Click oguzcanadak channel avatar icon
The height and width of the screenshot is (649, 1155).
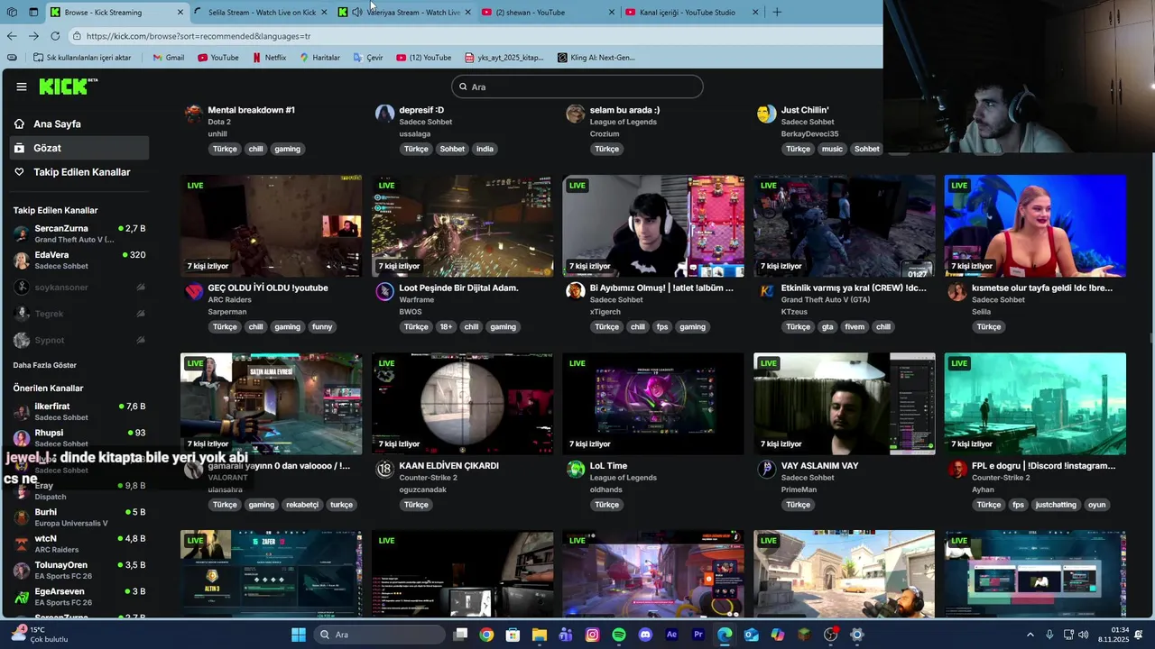384,469
